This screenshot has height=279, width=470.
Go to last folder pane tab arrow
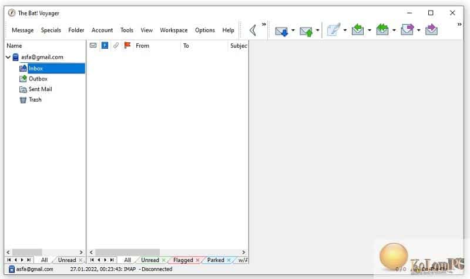pos(29,260)
